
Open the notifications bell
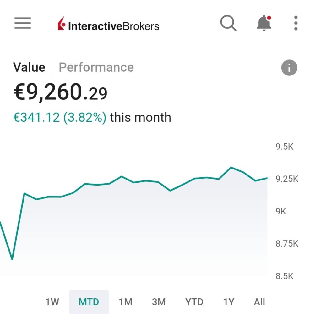[264, 23]
